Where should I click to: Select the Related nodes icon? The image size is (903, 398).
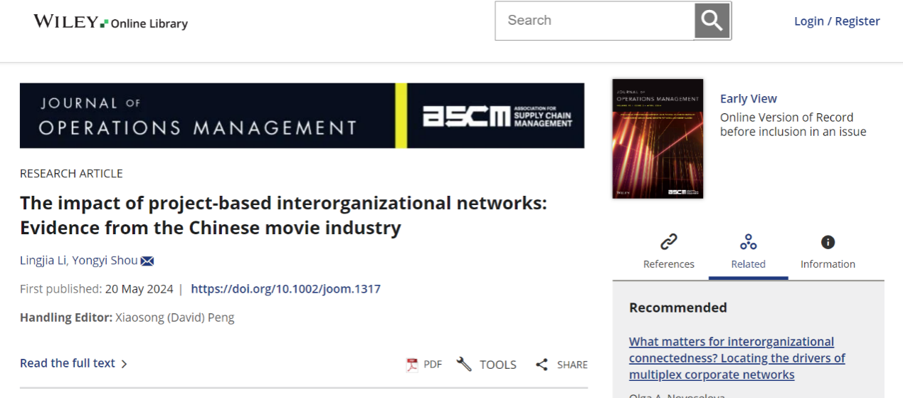pyautogui.click(x=748, y=242)
